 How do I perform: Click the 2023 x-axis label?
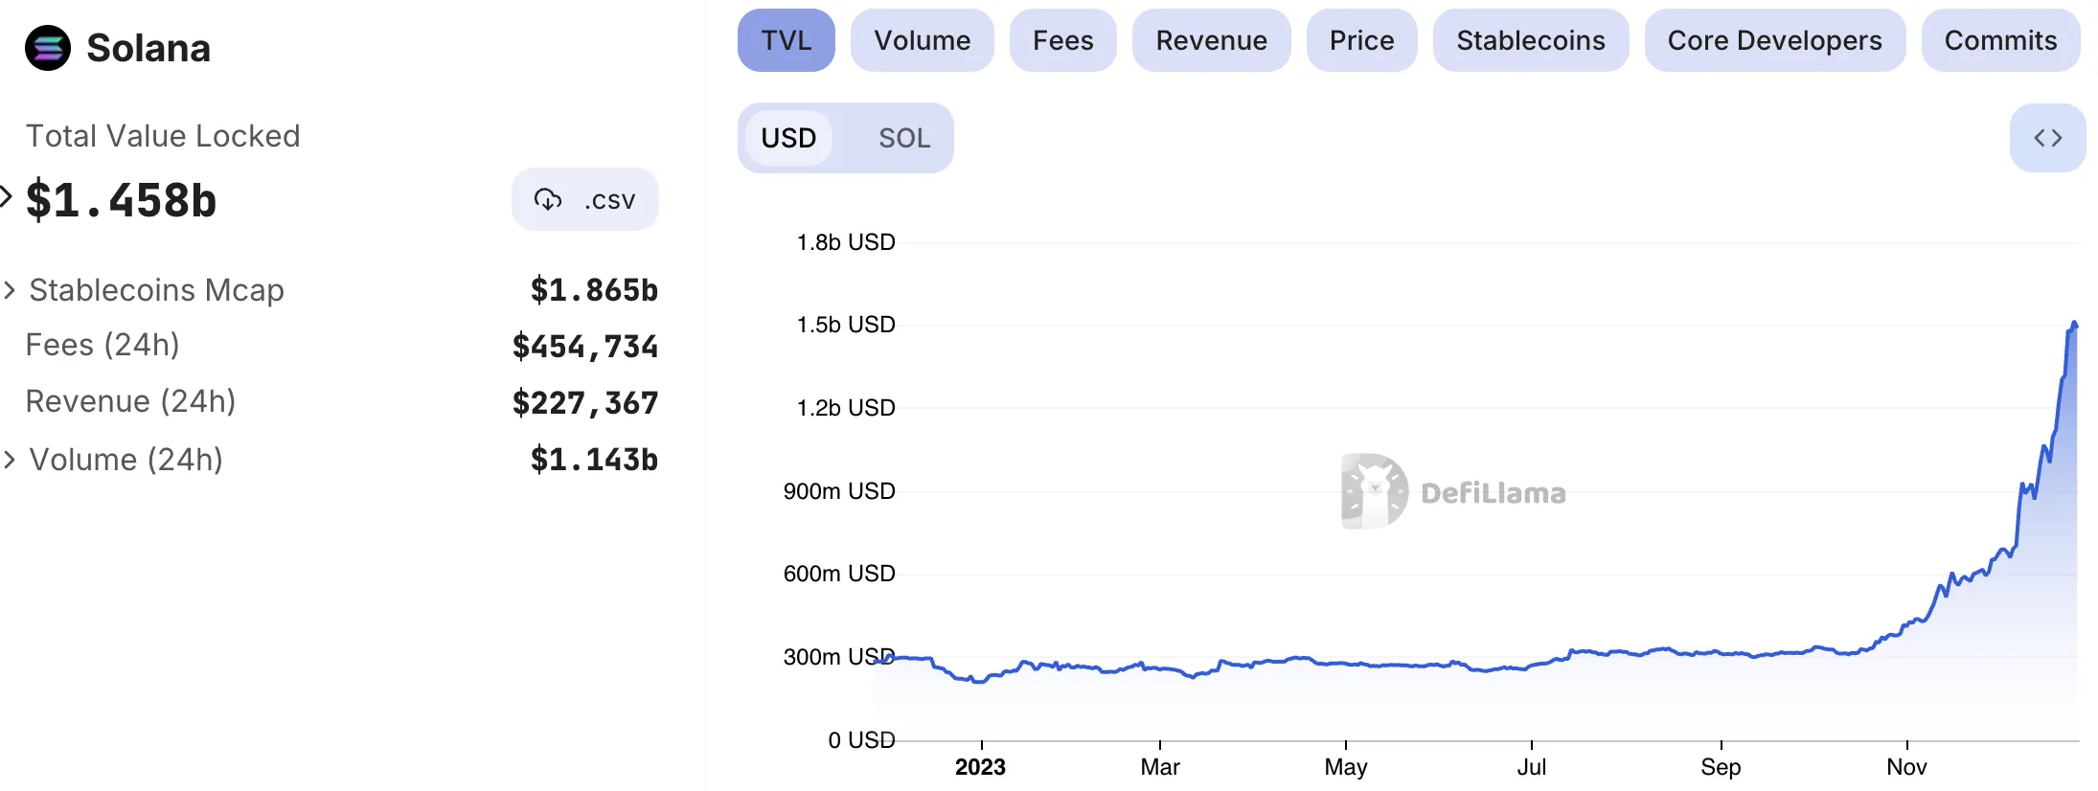[x=980, y=767]
